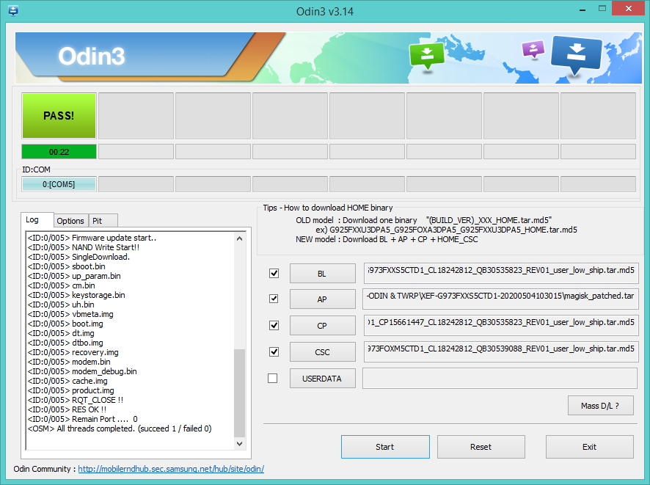650x485 pixels.
Task: Click log line 'NAND Write Start!!'
Action: click(84, 247)
